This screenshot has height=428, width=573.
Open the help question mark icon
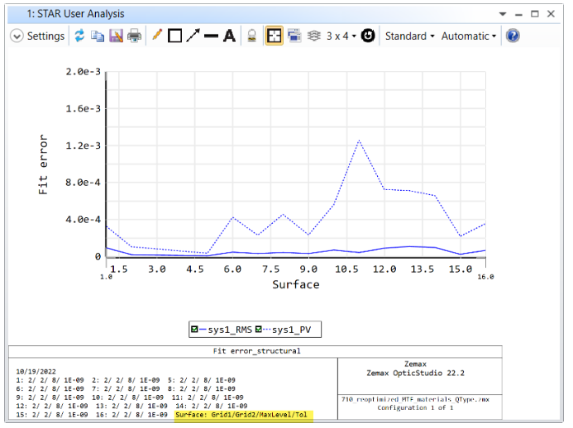(513, 36)
